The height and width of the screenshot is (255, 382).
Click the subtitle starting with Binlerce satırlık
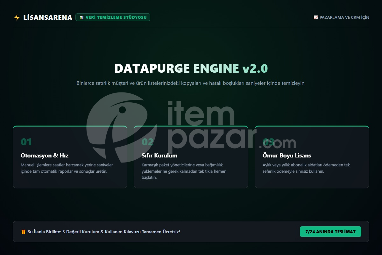point(191,83)
